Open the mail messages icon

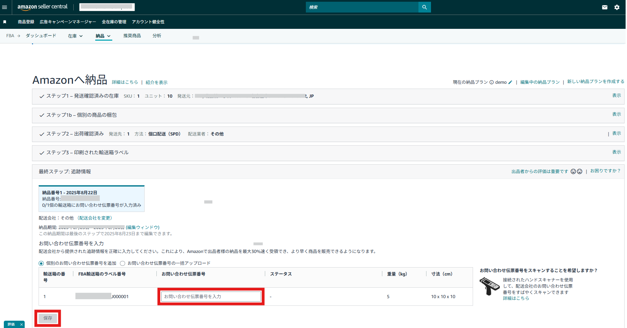point(605,7)
